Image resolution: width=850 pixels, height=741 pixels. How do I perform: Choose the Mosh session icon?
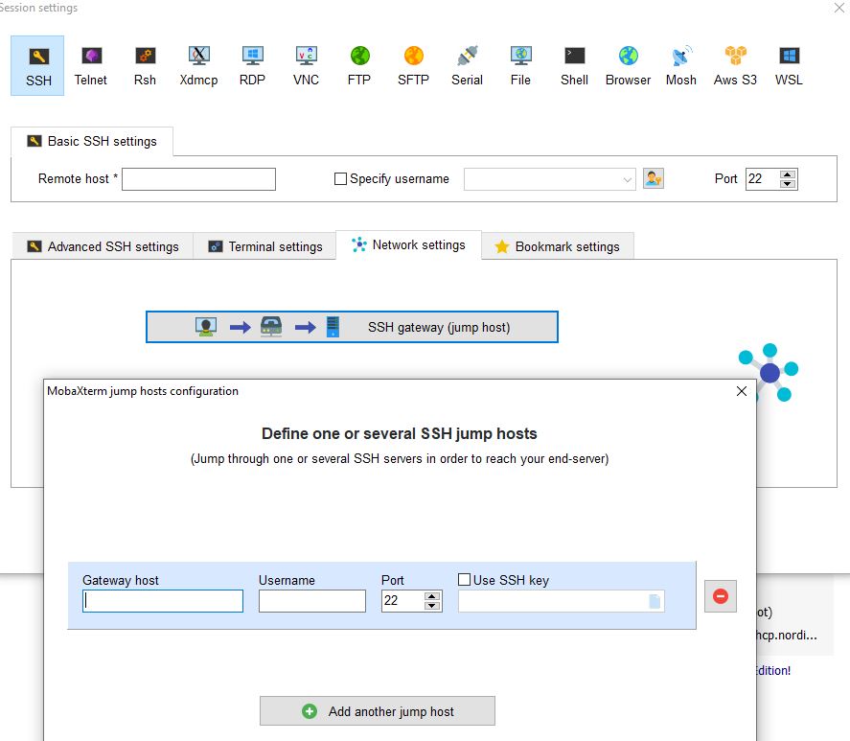(x=681, y=65)
